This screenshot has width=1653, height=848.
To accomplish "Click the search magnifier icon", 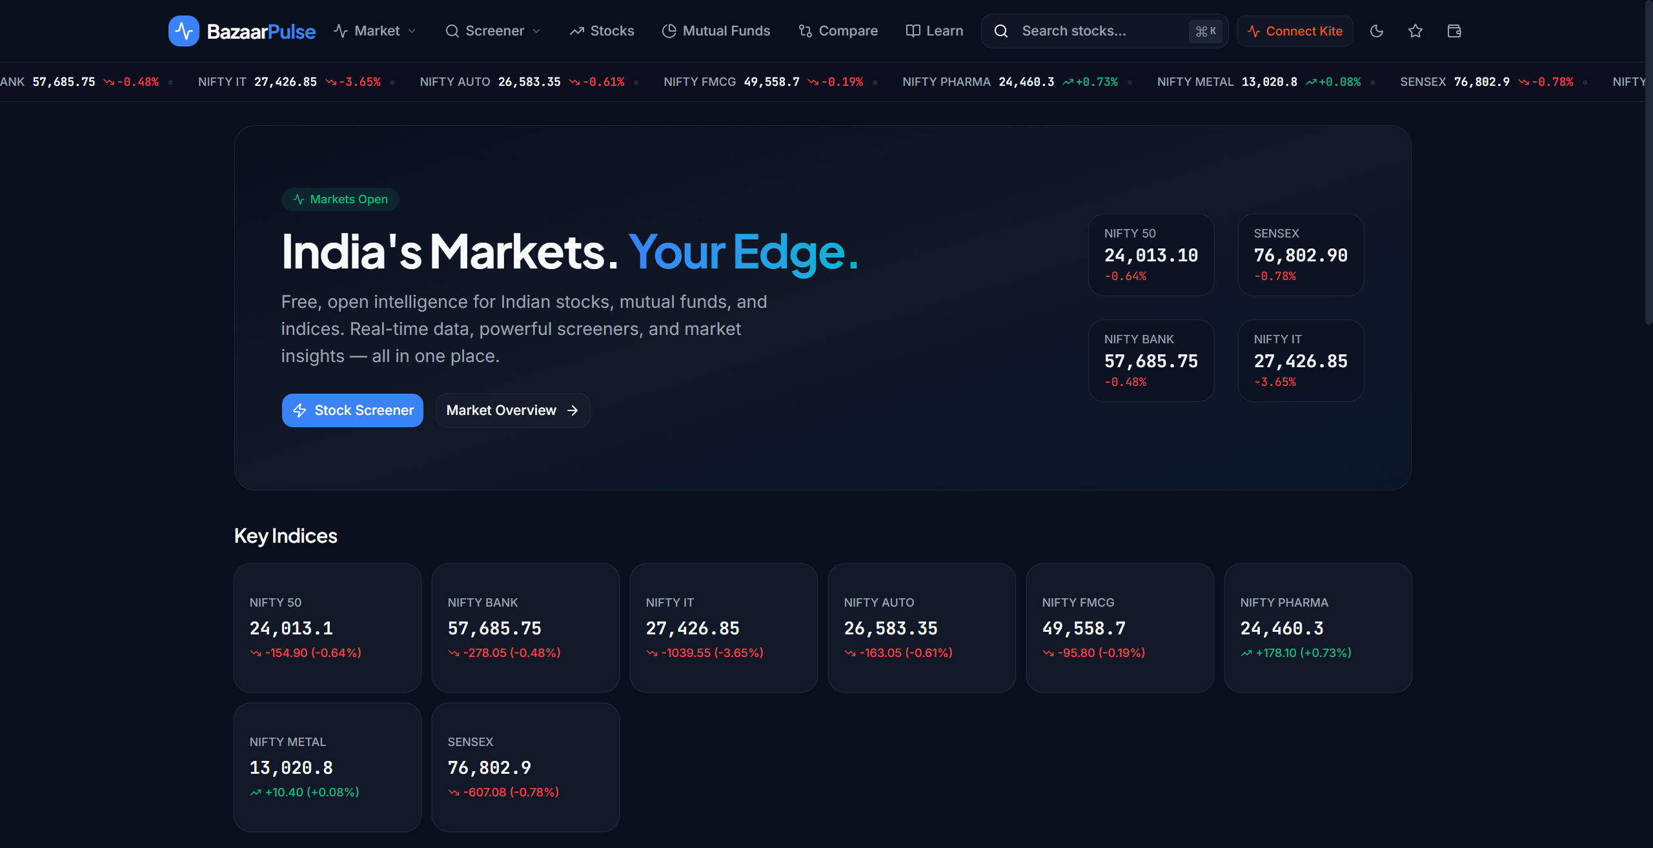I will coord(1001,31).
